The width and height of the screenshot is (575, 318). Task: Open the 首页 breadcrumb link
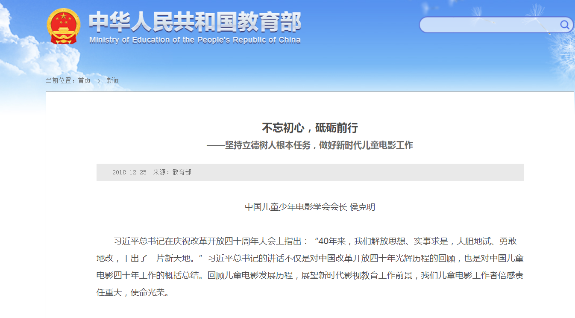tap(84, 80)
